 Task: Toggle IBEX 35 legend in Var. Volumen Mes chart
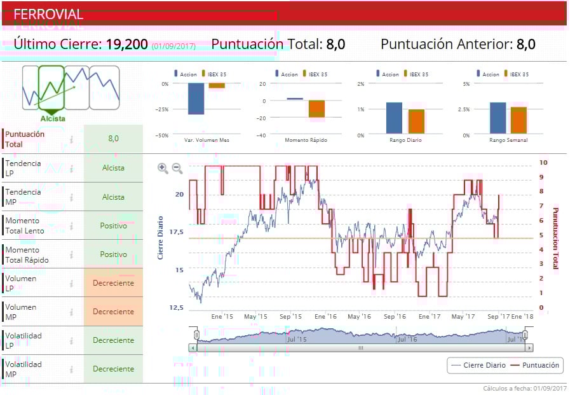tap(214, 74)
